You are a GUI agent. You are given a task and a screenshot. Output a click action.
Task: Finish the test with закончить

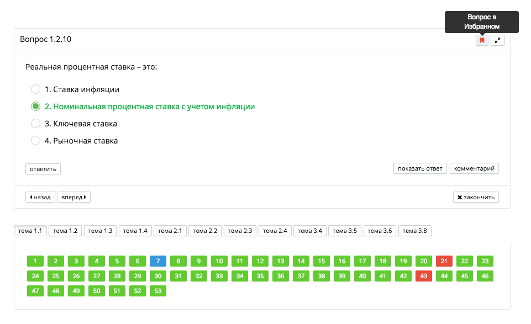point(476,197)
